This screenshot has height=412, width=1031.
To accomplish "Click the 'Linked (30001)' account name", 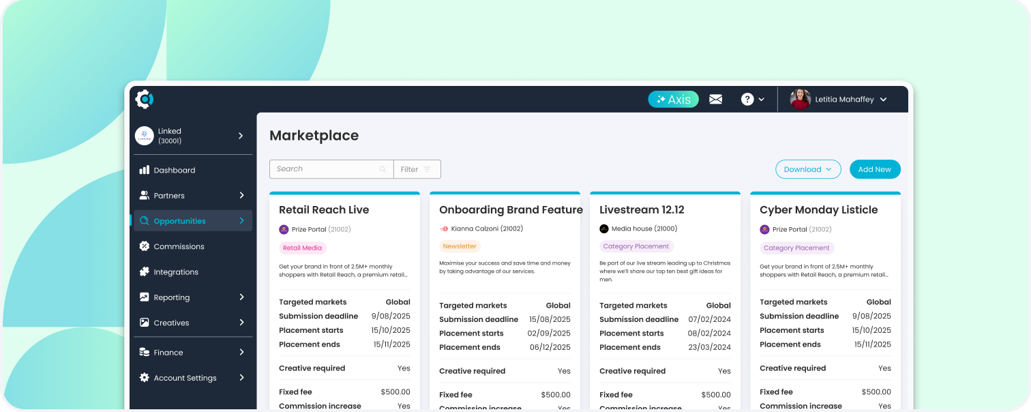I will click(170, 136).
